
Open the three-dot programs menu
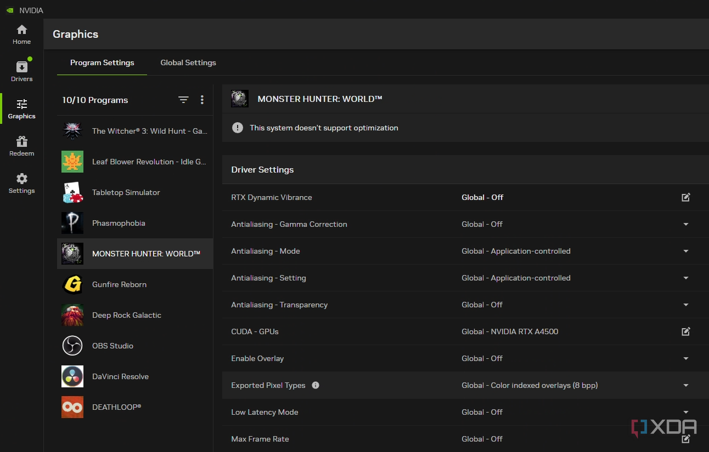tap(202, 100)
